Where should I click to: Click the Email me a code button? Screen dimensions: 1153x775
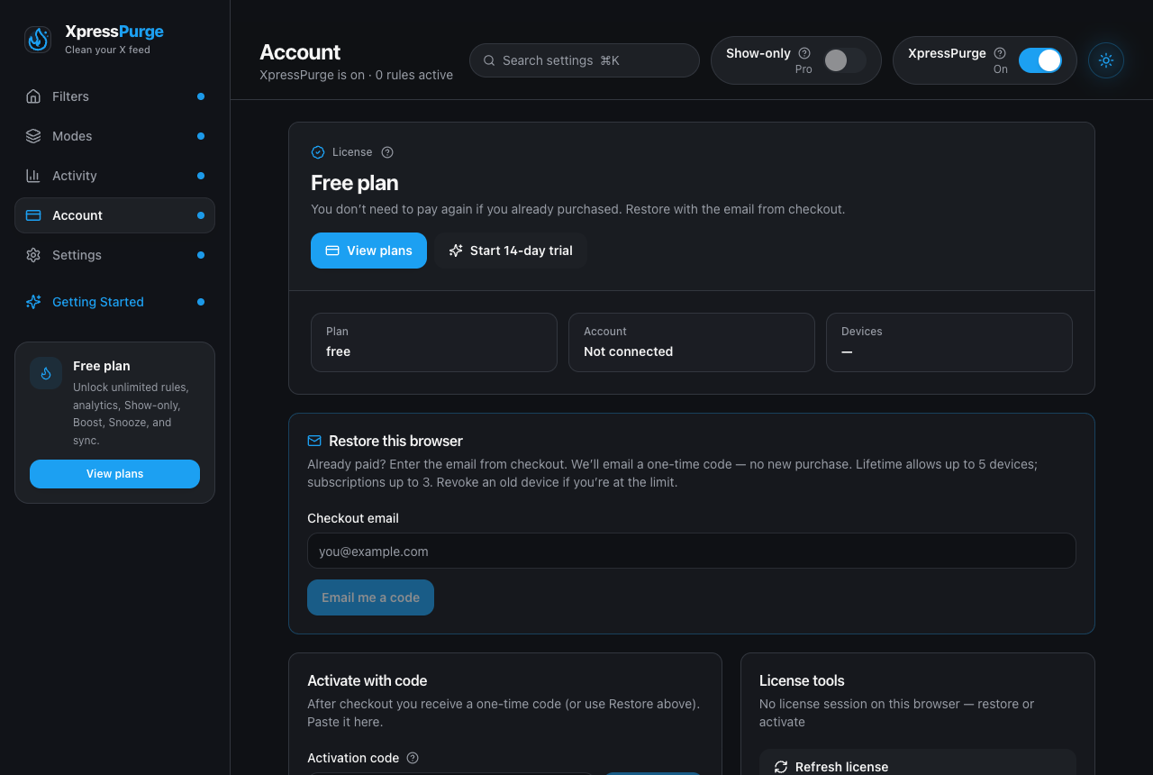[x=370, y=597]
